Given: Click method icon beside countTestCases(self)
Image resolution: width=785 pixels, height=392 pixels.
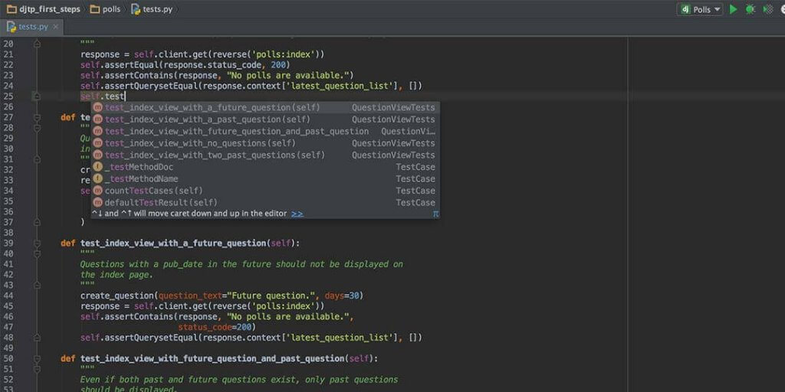Looking at the screenshot, I should point(98,191).
